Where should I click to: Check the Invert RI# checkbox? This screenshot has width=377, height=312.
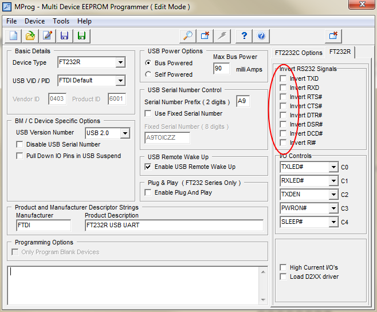click(283, 143)
